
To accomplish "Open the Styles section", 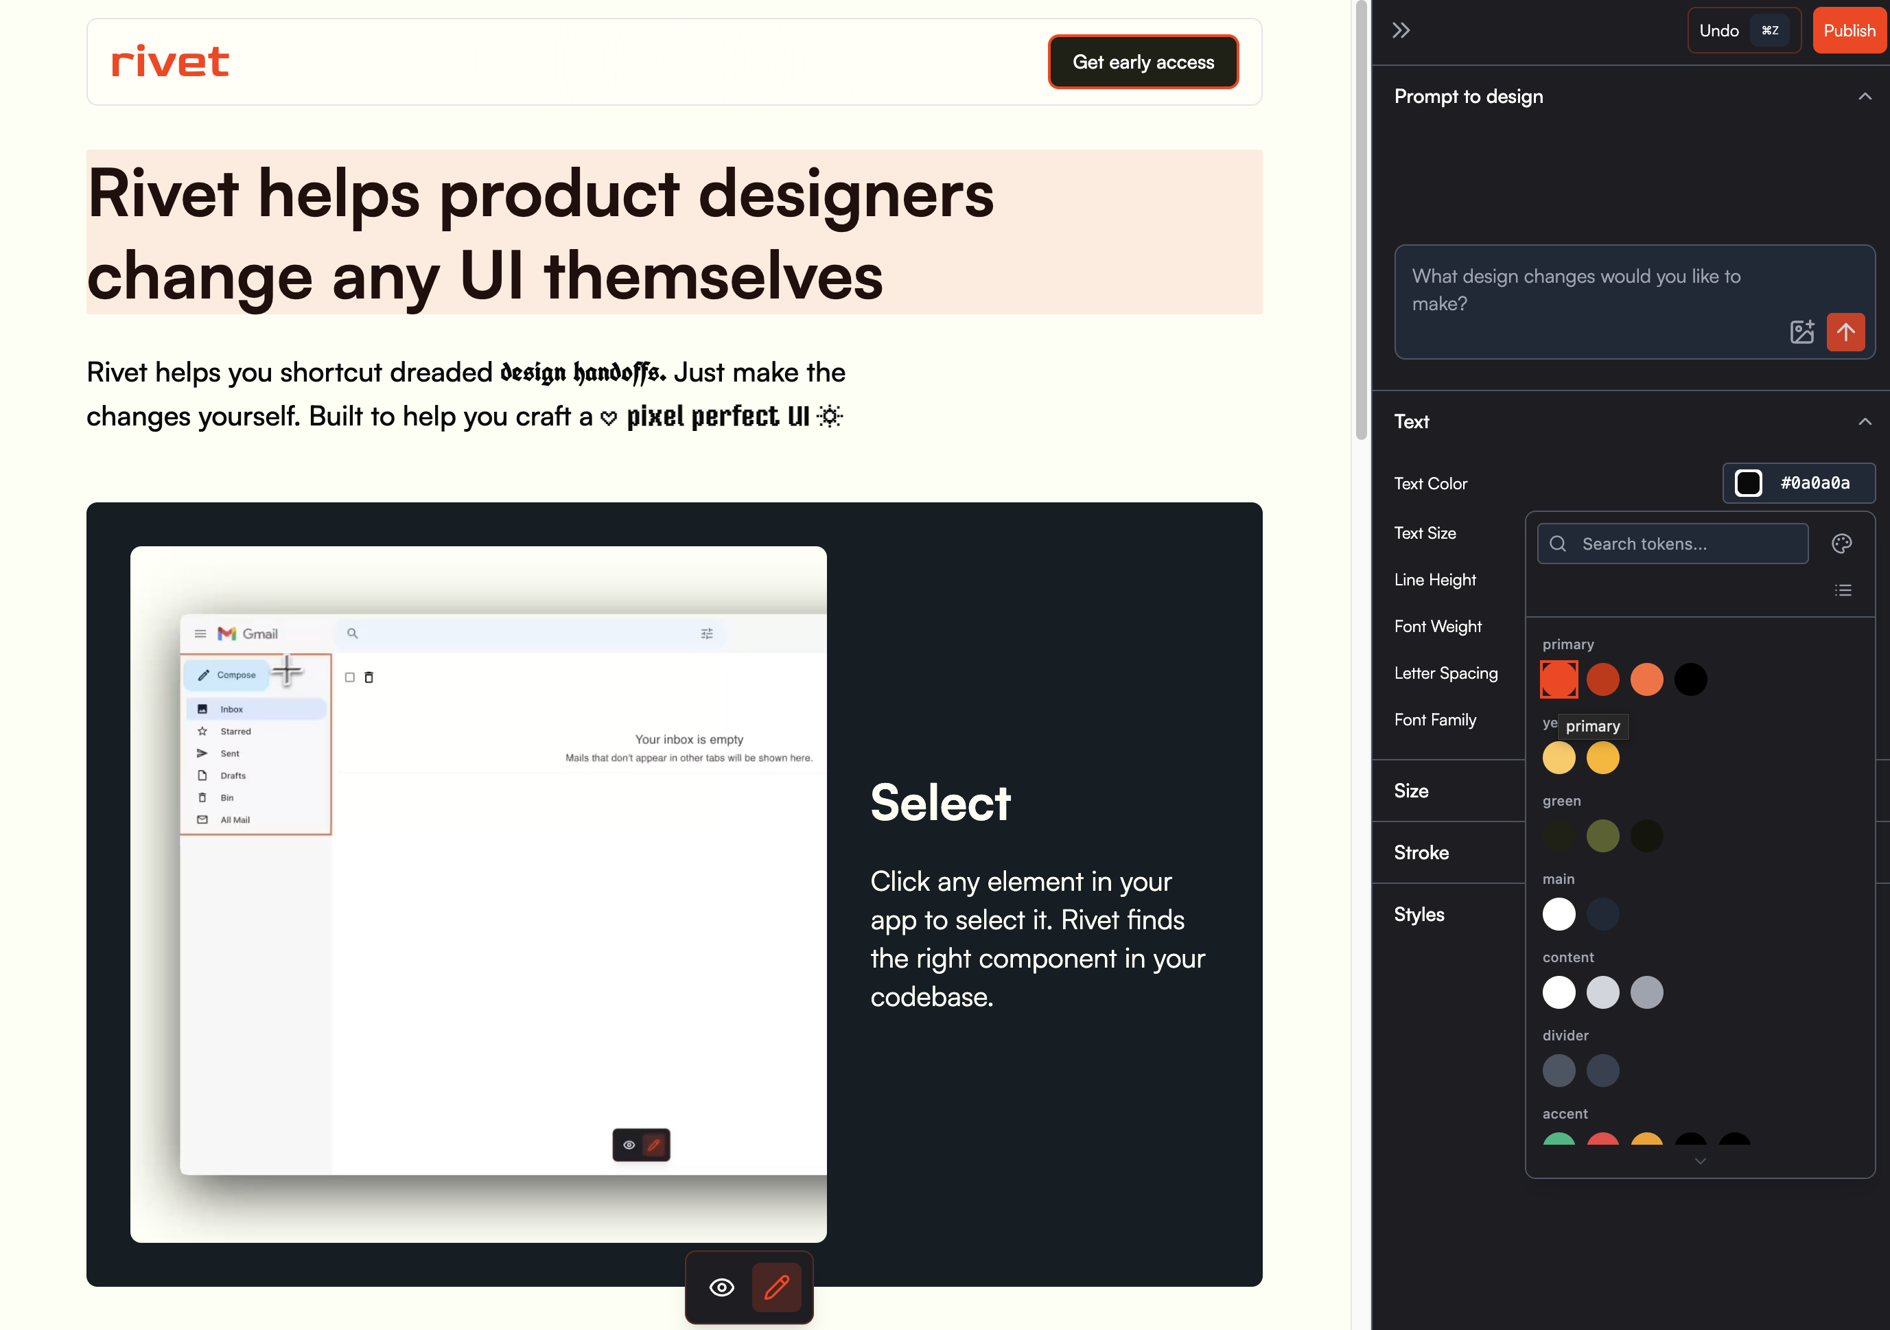I will [1419, 914].
